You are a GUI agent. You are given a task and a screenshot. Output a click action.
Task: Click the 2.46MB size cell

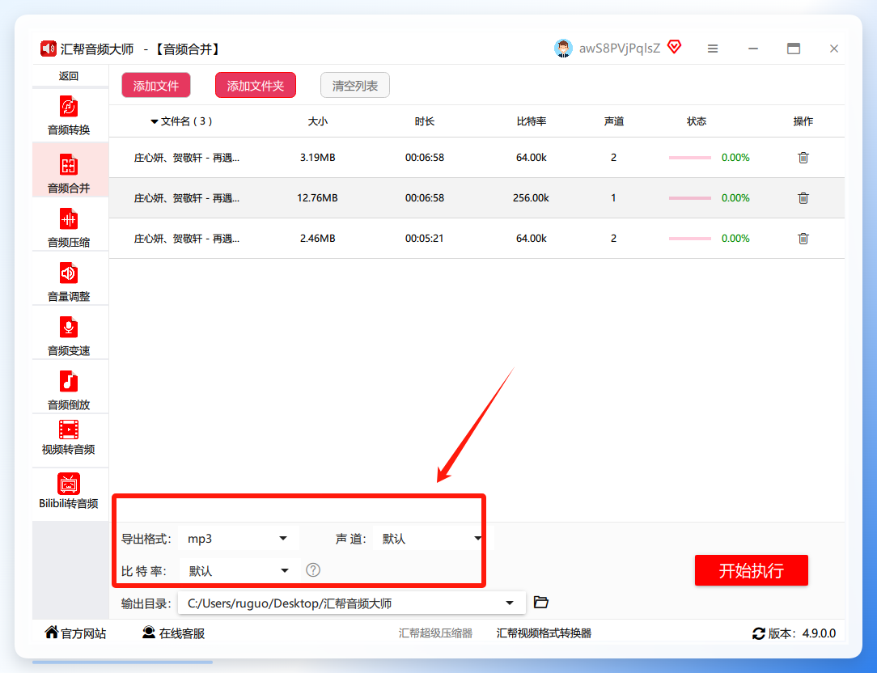(318, 239)
